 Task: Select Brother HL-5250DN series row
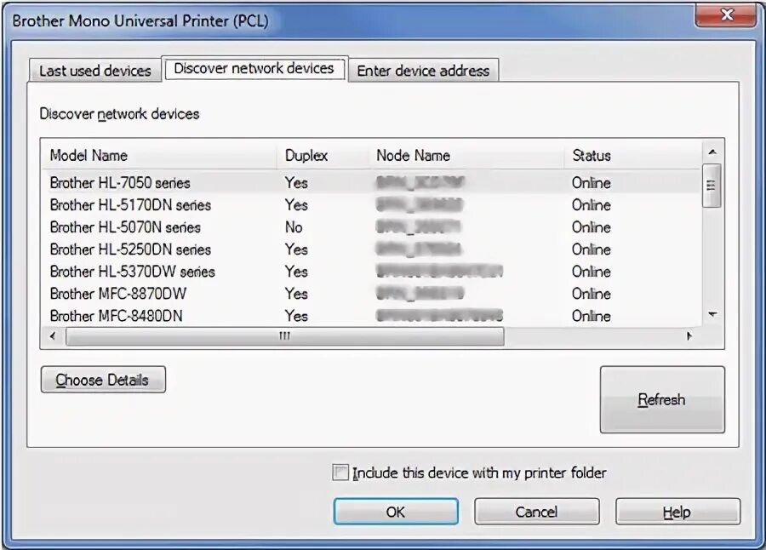click(x=372, y=249)
